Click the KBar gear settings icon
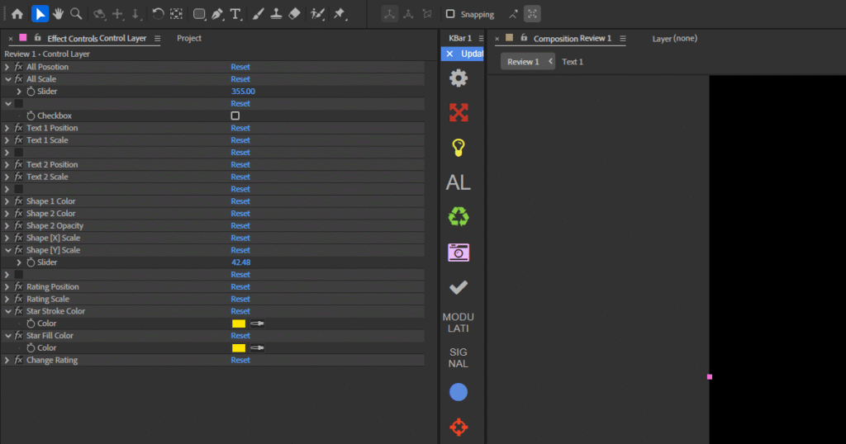Viewport: 846px width, 444px height. point(458,78)
